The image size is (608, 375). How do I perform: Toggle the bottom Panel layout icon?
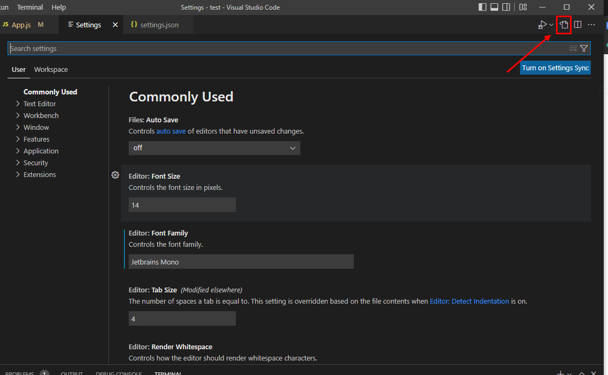tap(494, 7)
